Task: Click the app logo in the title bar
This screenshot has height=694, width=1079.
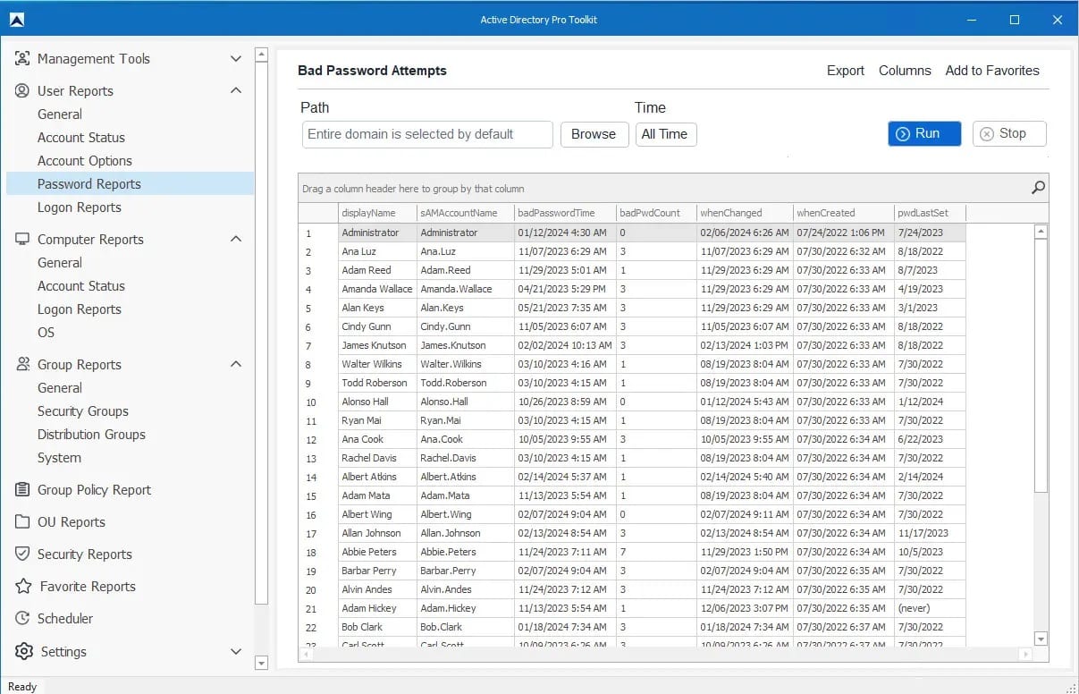Action: pyautogui.click(x=16, y=20)
